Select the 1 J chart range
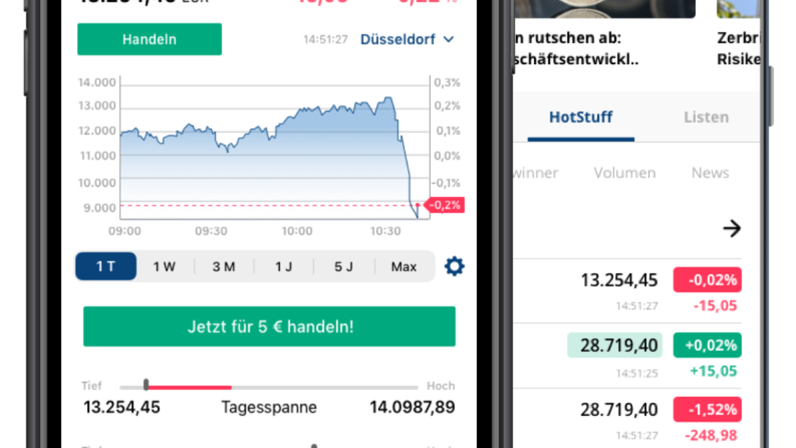 click(x=284, y=267)
